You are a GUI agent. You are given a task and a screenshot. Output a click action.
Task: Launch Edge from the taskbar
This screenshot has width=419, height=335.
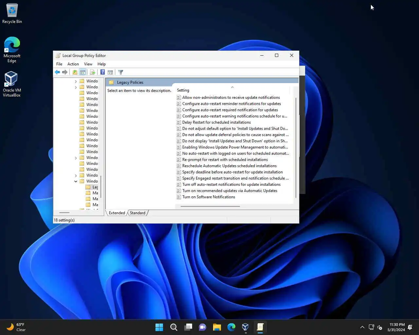click(231, 327)
